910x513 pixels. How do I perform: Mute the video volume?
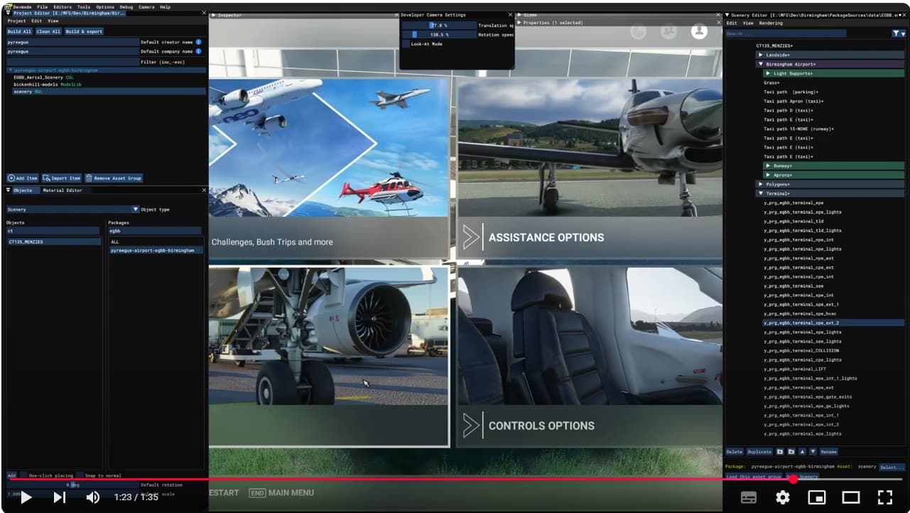pyautogui.click(x=93, y=497)
